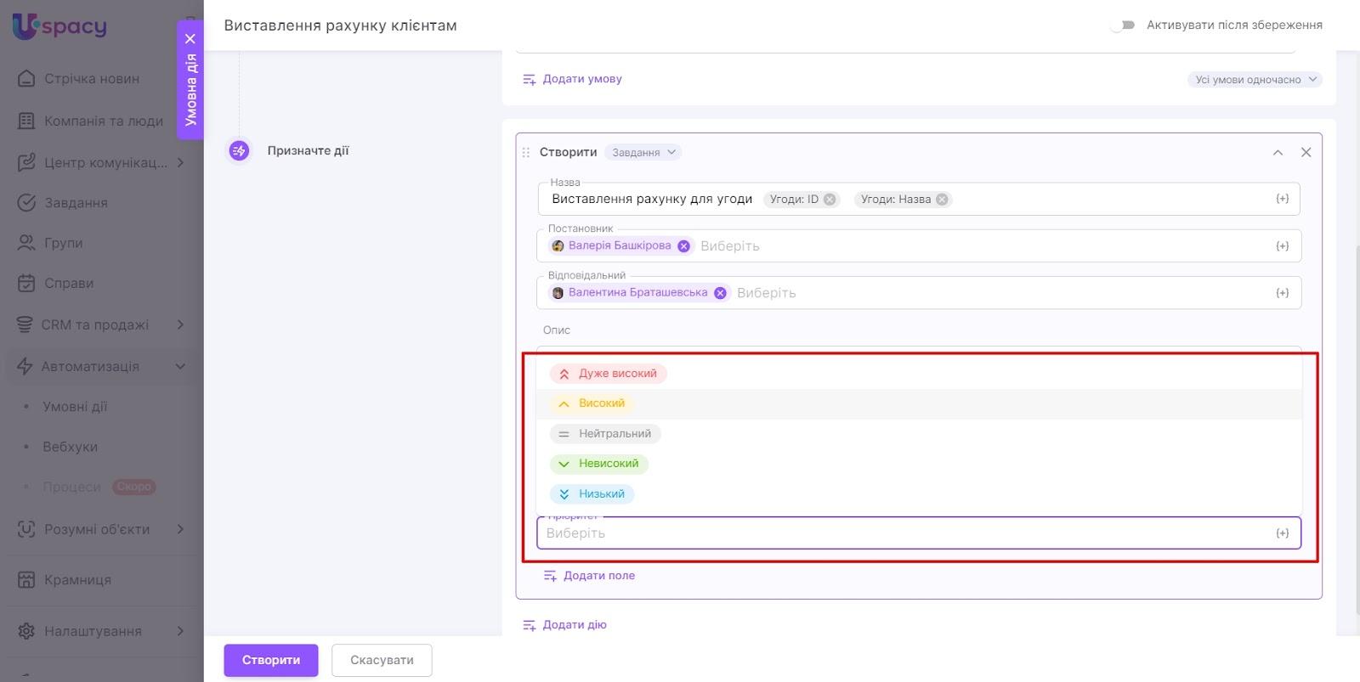Remove Валерія Башкірова from the Постановник field
This screenshot has width=1360, height=682.
[683, 246]
